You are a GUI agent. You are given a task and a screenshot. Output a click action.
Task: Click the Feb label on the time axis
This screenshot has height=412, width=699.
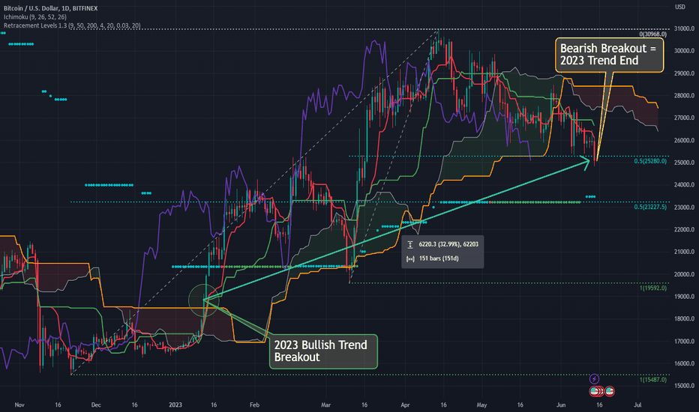(254, 405)
